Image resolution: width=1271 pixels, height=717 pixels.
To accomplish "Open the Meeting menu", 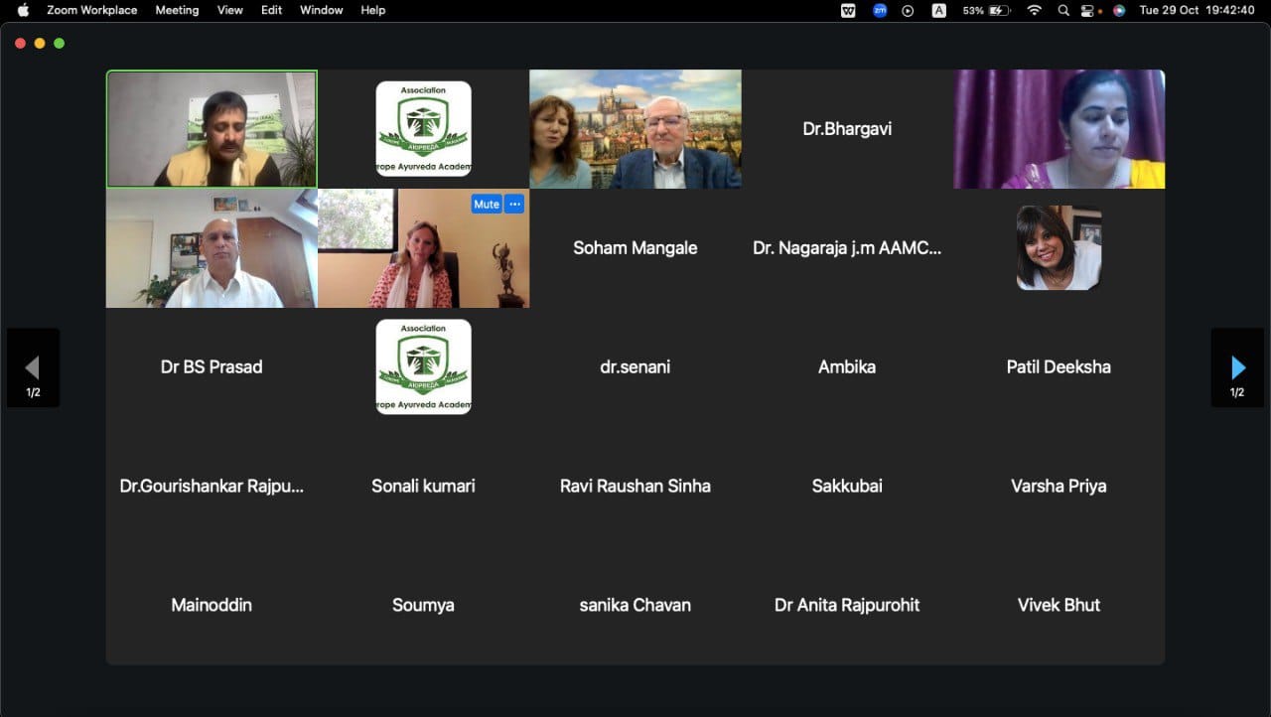I will pos(177,10).
